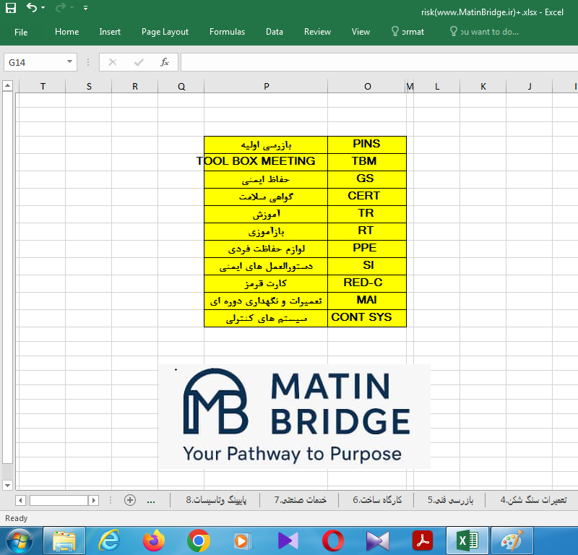Open Adobe Acrobat from the taskbar

(422, 540)
